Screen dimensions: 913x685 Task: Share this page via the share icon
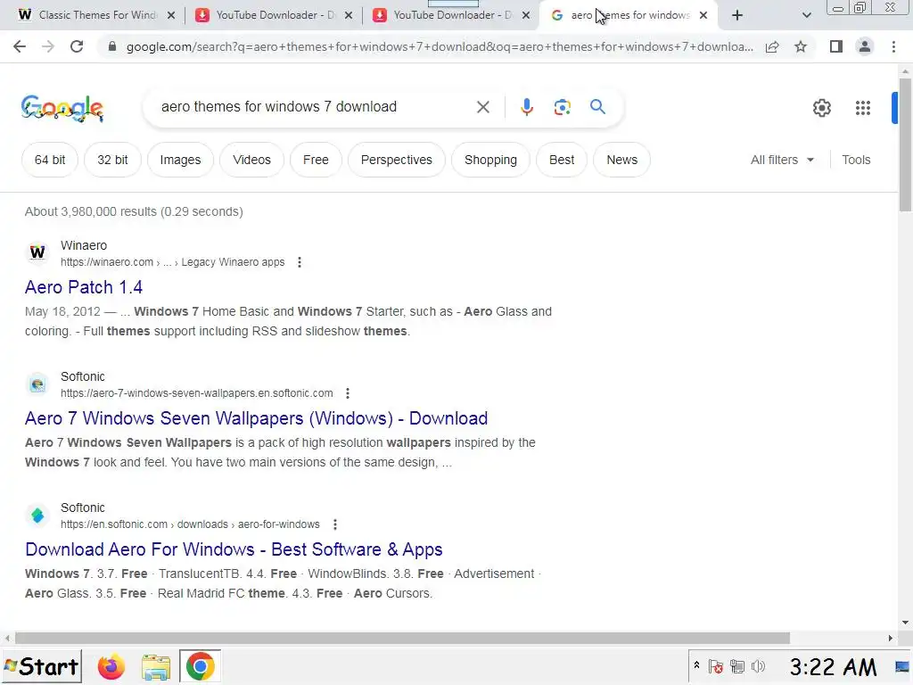pos(772,46)
